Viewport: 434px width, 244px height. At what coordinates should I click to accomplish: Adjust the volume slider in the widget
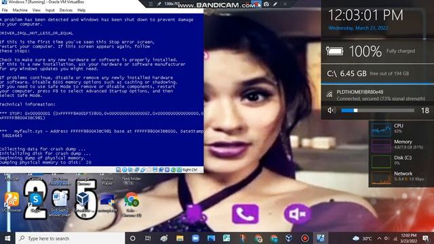click(378, 110)
